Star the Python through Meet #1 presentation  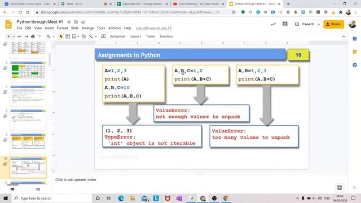click(69, 22)
